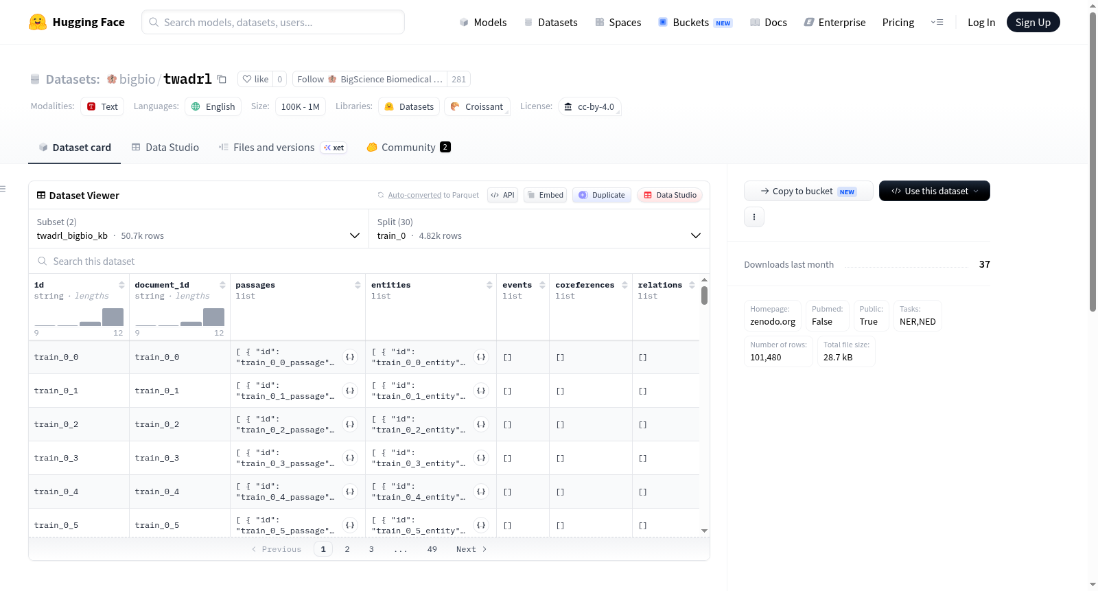This screenshot has width=1098, height=591.
Task: Copy the twadrl dataset name icon
Action: [222, 79]
